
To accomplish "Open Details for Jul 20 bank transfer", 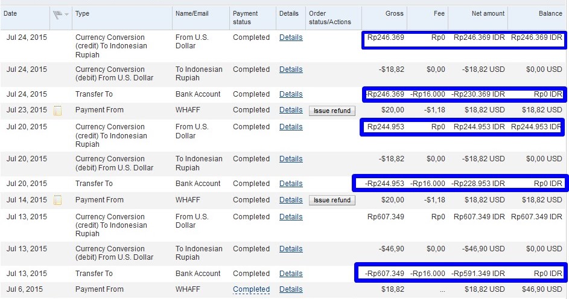I will [x=291, y=184].
